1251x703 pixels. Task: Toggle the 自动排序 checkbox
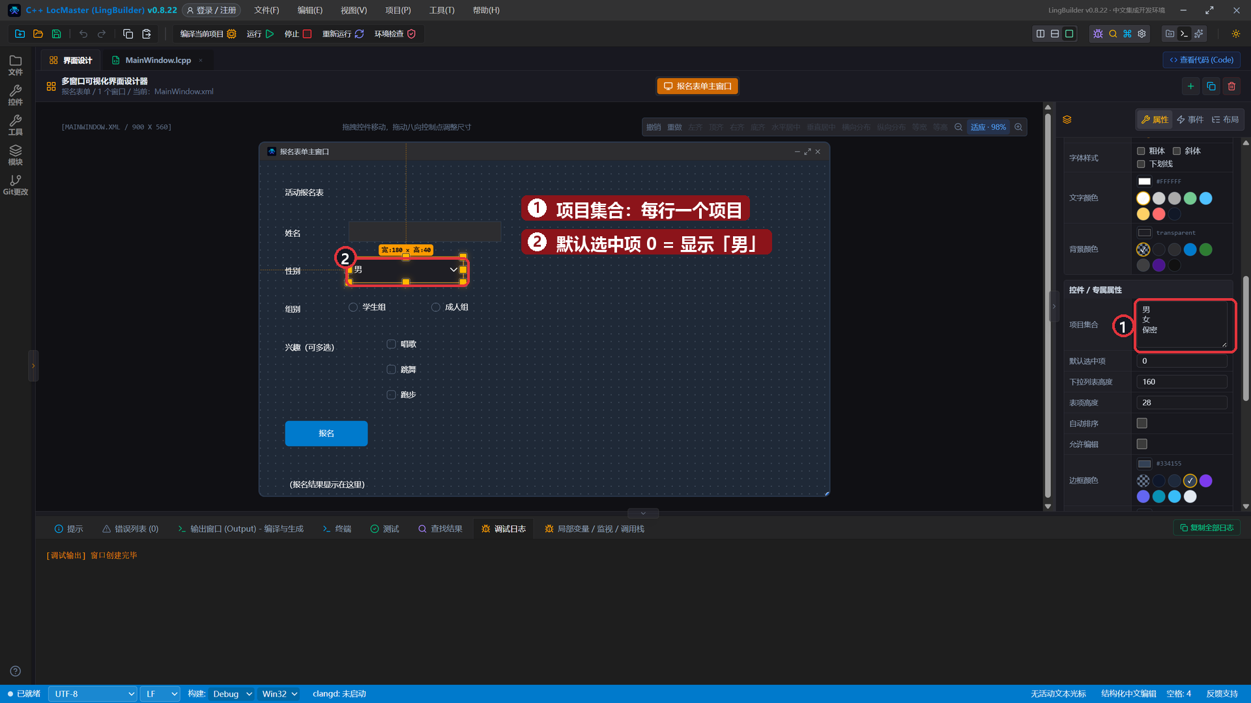1142,423
